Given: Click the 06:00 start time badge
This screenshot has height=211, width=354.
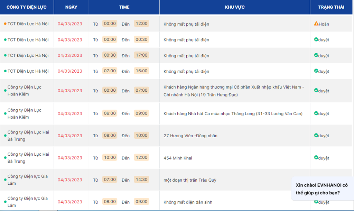Looking at the screenshot, I should 110,113.
